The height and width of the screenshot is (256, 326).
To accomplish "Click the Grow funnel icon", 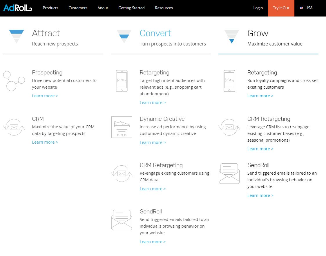I will click(231, 36).
